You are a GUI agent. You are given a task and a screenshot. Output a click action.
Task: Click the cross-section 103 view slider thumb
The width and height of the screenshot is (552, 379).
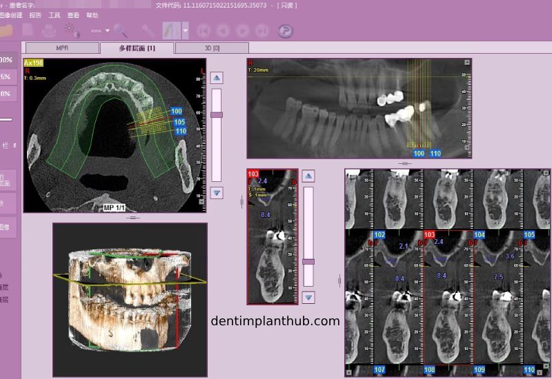[308, 262]
